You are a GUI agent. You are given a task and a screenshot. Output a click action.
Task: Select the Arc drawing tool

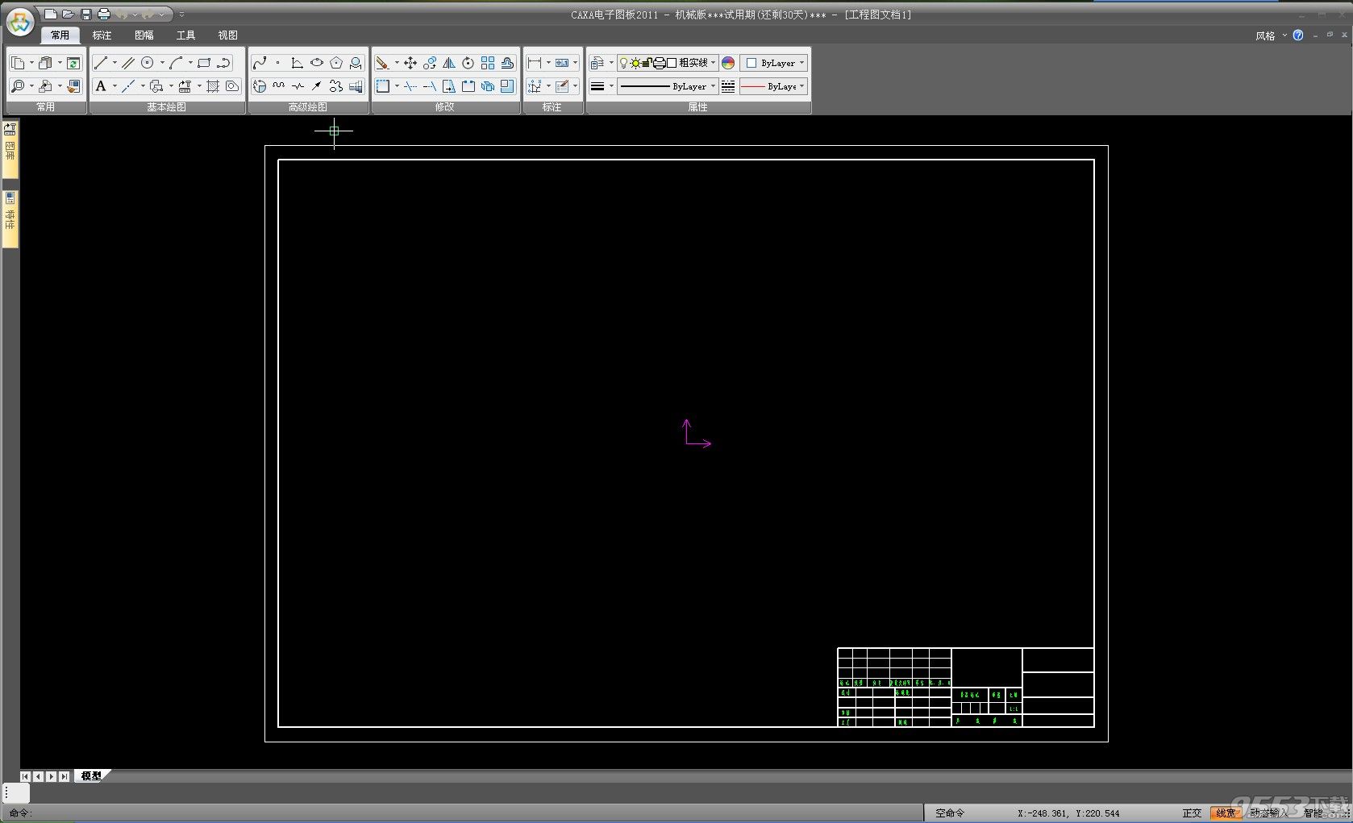tap(176, 63)
